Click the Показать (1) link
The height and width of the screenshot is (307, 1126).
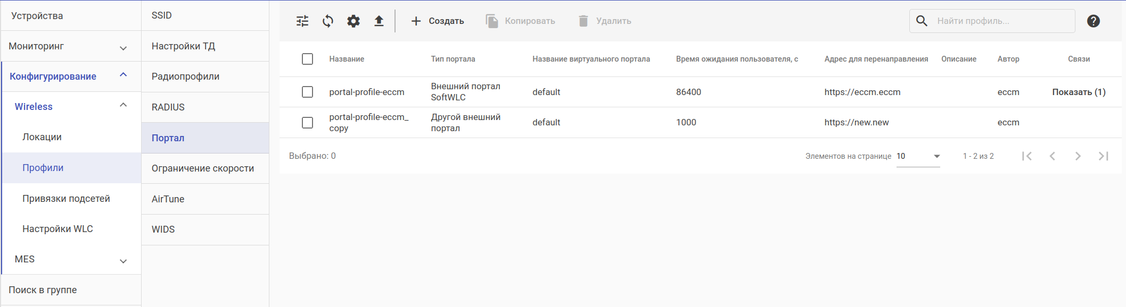1079,92
